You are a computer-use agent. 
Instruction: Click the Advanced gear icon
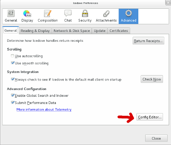click(x=128, y=13)
